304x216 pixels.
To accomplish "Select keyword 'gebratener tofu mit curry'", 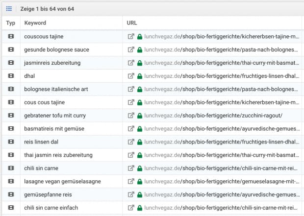I will tap(55, 116).
